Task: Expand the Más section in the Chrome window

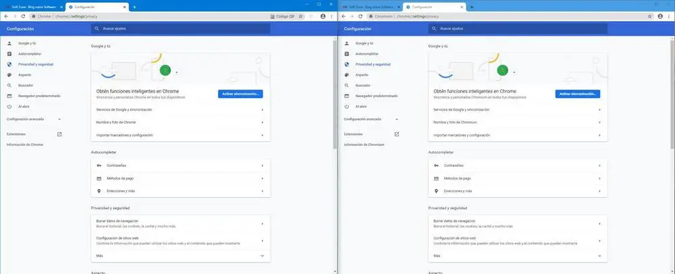Action: point(180,256)
